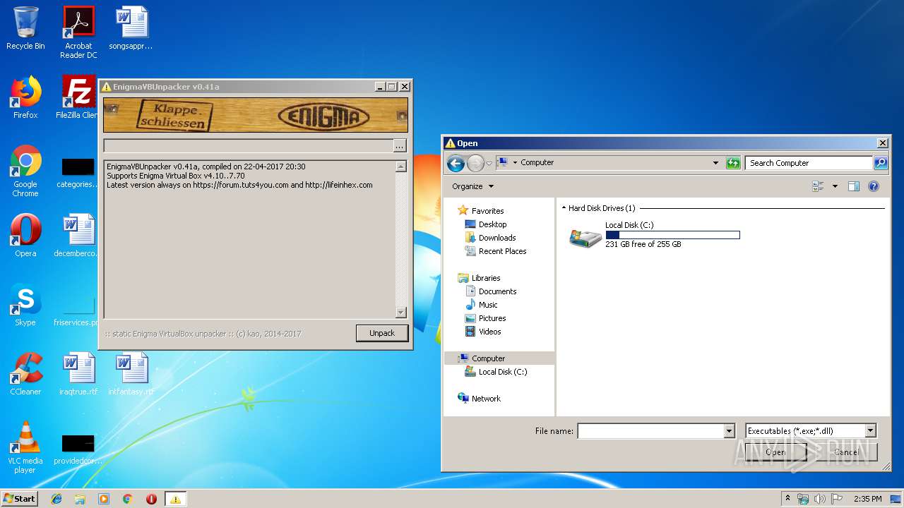Launch VLC media player shortcut
904x508 pixels.
click(25, 447)
